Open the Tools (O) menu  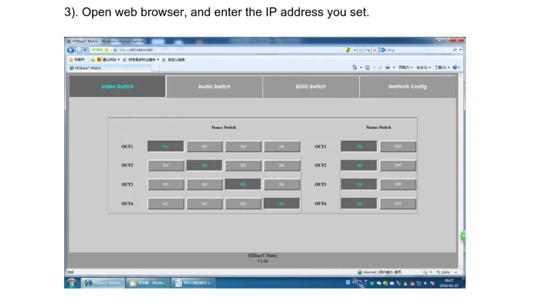point(442,67)
